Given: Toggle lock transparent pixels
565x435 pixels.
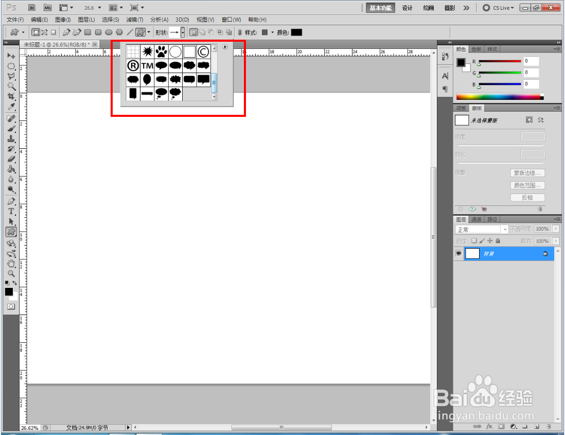Looking at the screenshot, I should tap(474, 241).
